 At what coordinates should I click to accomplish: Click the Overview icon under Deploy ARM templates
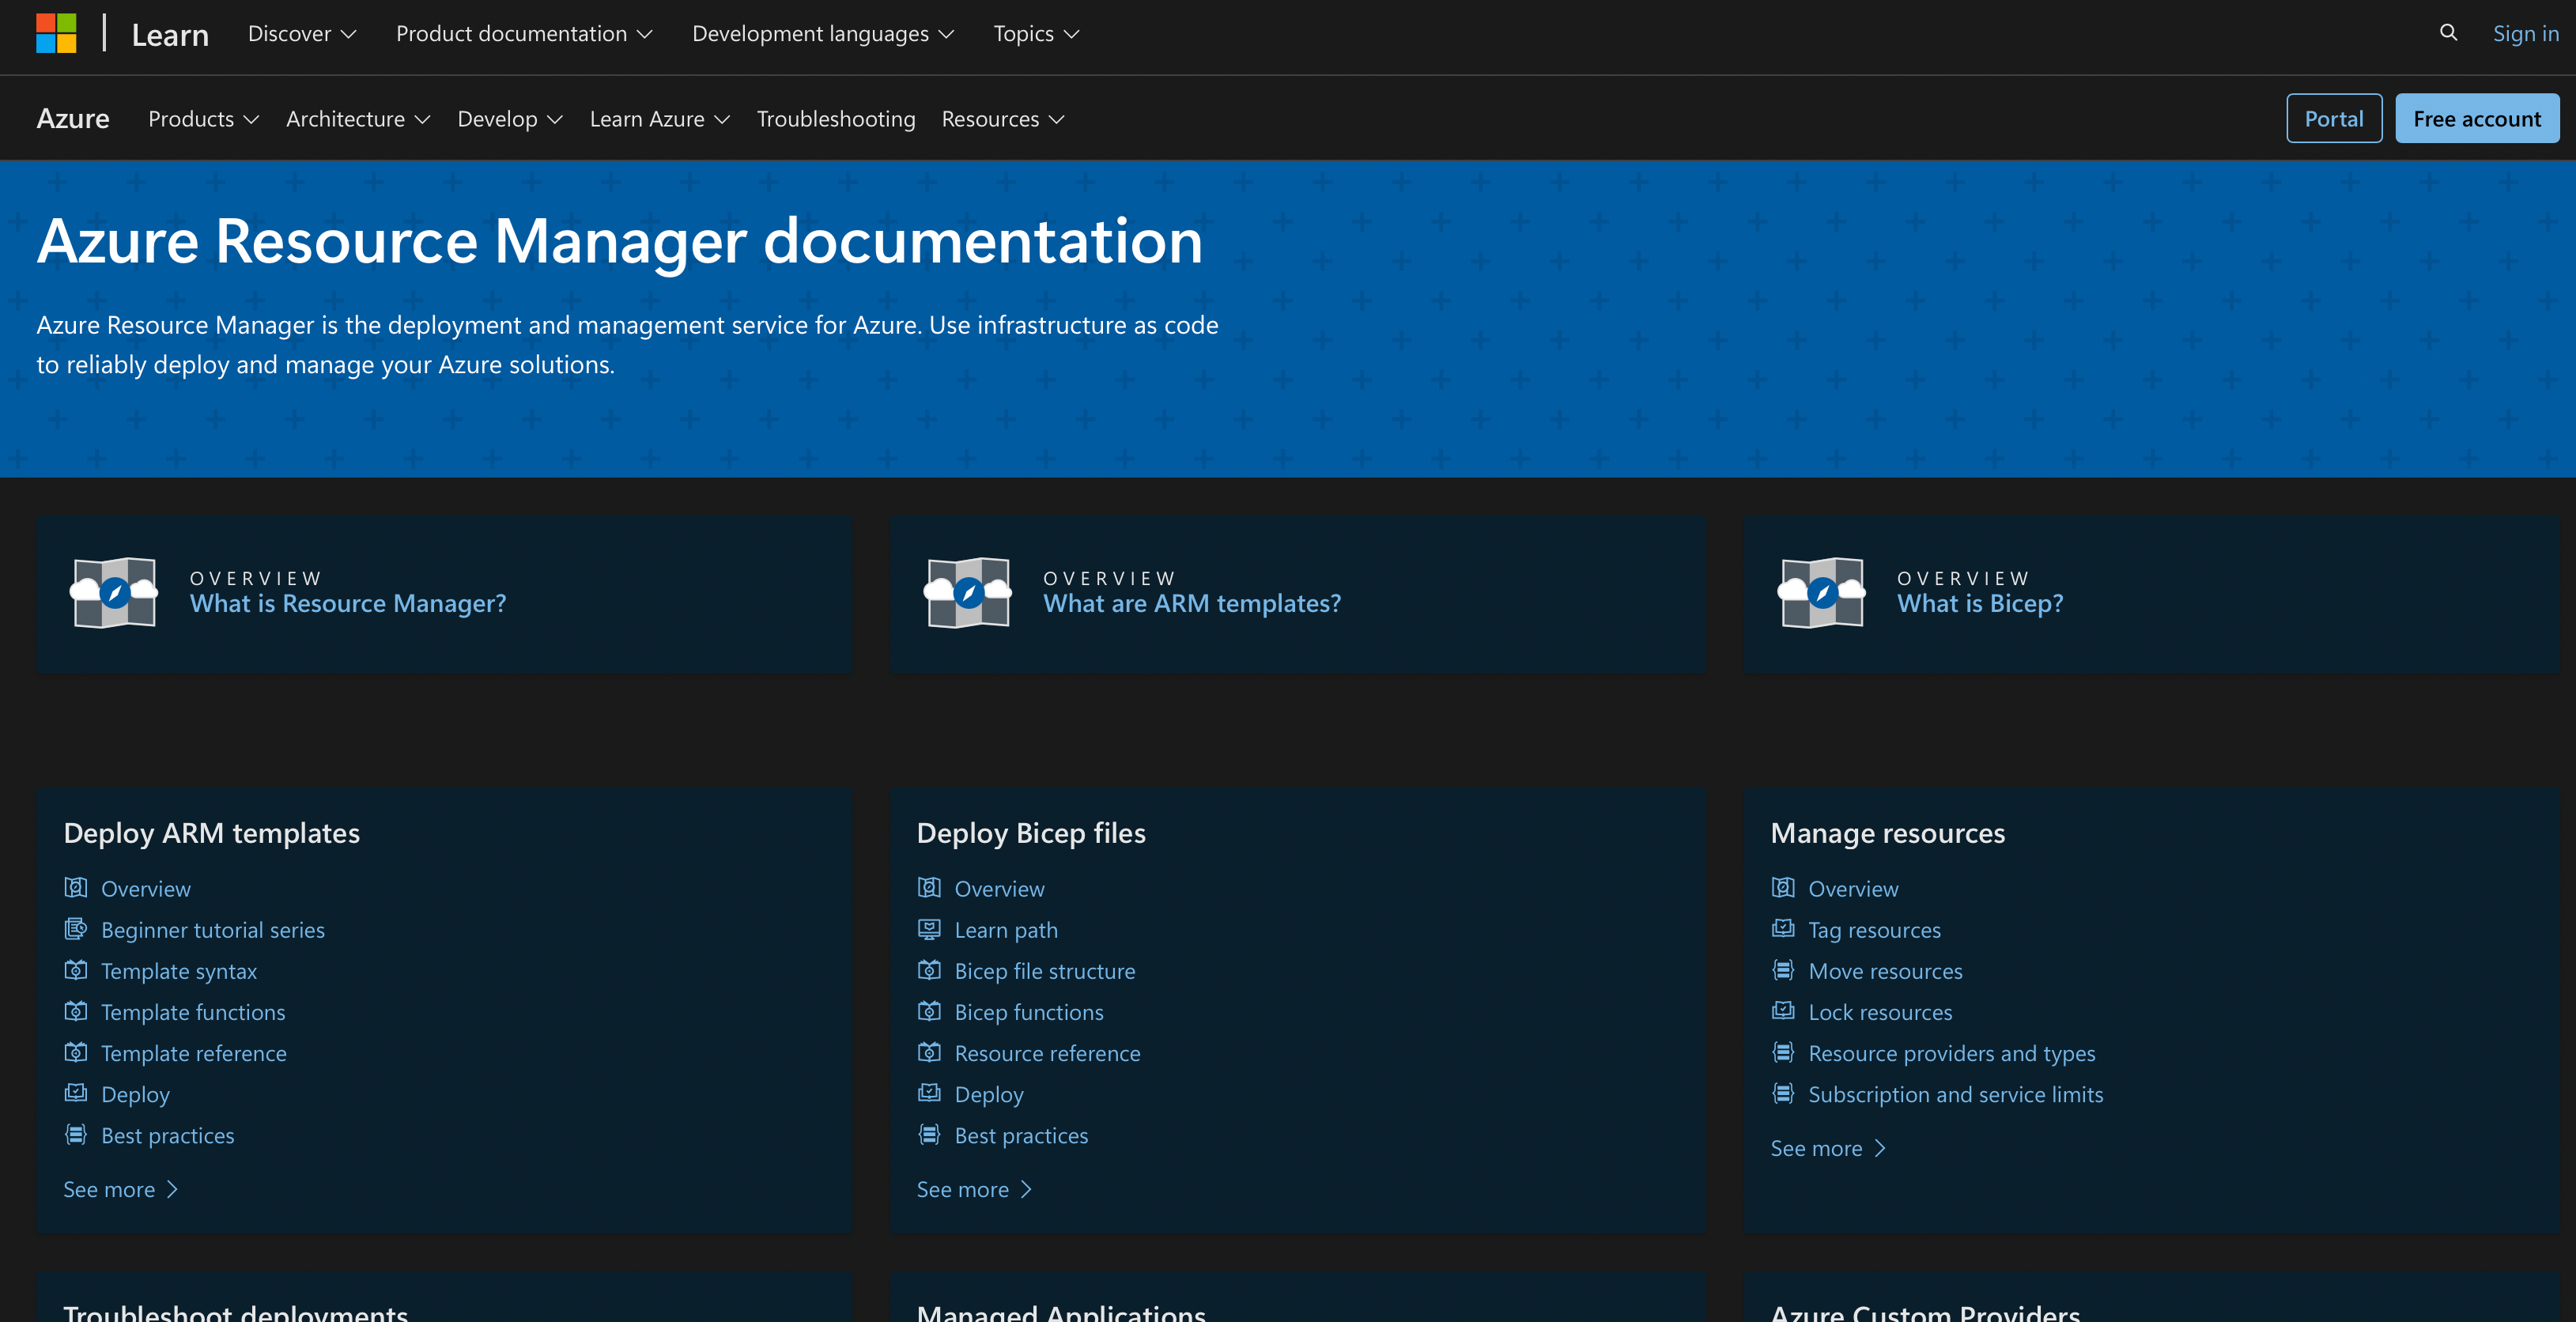click(x=76, y=888)
